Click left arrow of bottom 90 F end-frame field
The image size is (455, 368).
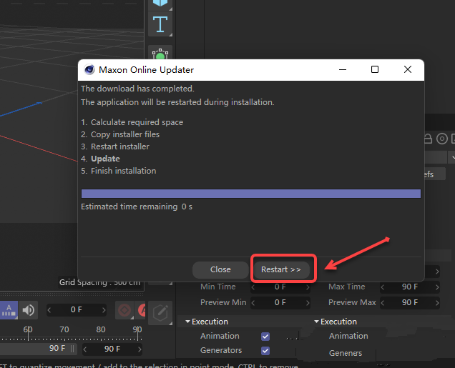(x=85, y=349)
